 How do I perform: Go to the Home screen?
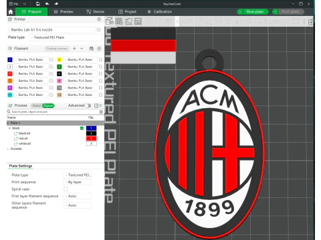[x=11, y=12]
